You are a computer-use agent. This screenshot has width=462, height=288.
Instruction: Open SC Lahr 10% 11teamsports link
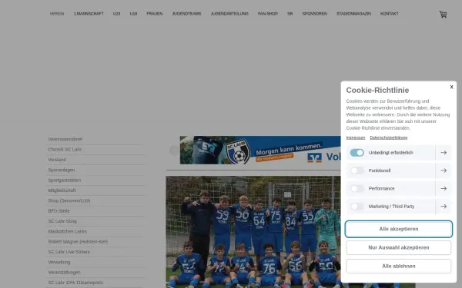[x=75, y=283]
